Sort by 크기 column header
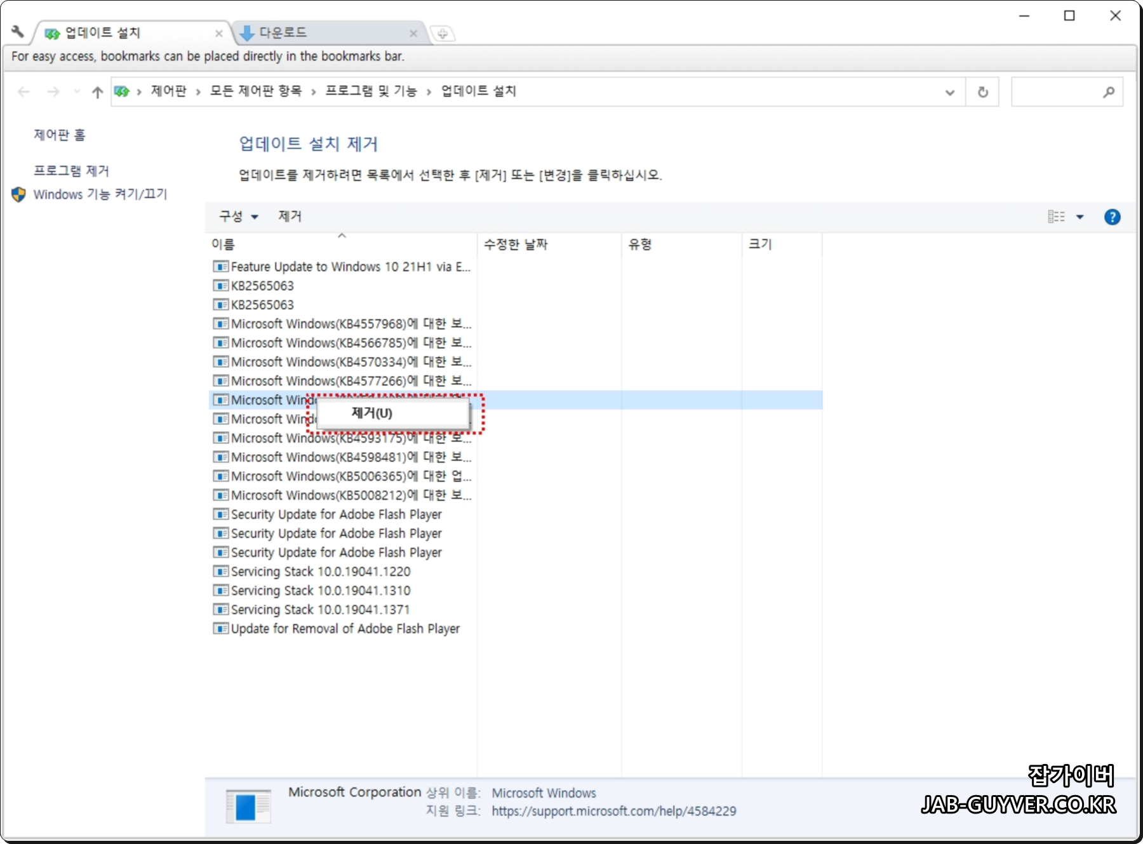Image resolution: width=1143 pixels, height=844 pixels. coord(782,244)
